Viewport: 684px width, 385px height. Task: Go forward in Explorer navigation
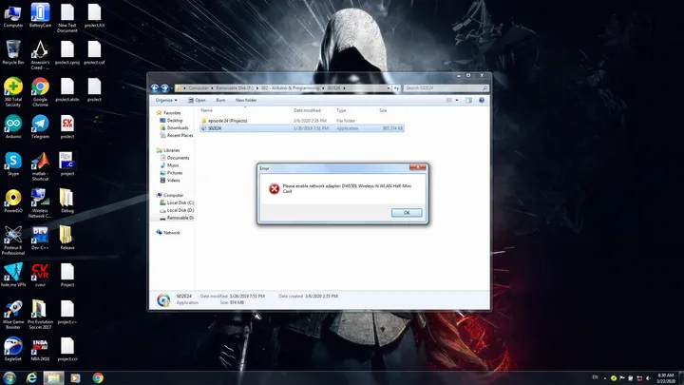[165, 88]
